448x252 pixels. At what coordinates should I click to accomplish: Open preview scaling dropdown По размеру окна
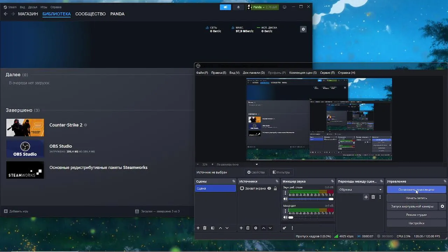click(237, 164)
